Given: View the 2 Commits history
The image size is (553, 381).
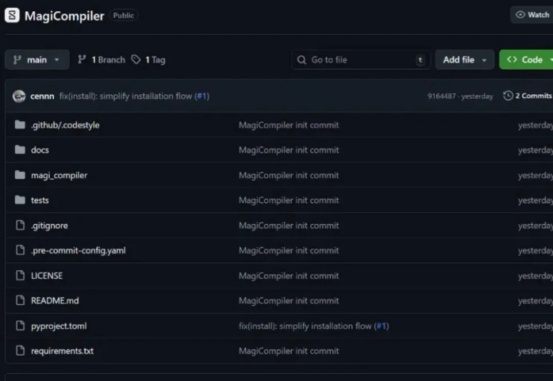Looking at the screenshot, I should tap(533, 96).
